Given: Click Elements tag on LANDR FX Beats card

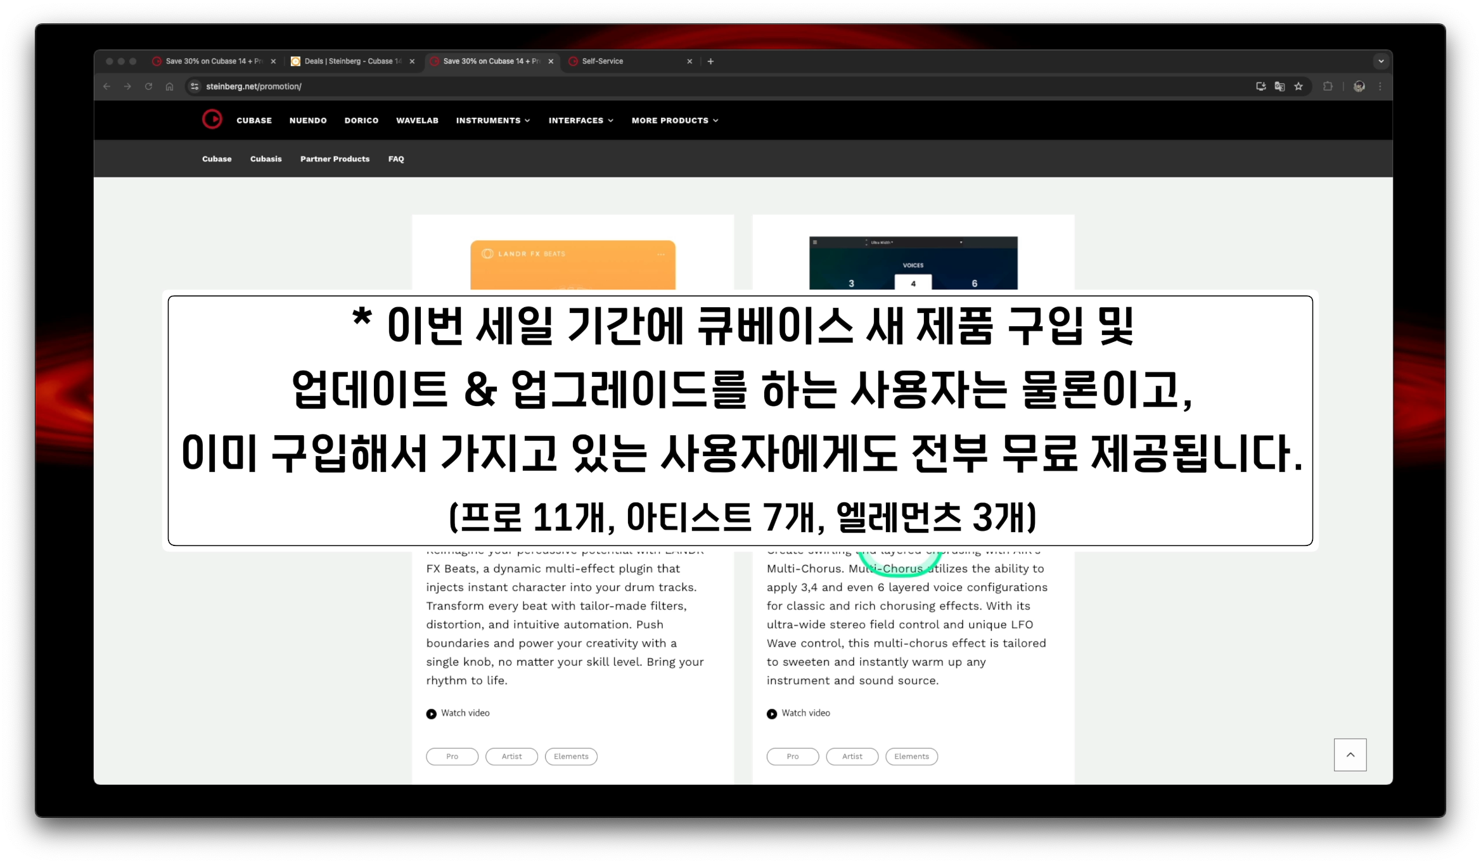Looking at the screenshot, I should tap(571, 756).
